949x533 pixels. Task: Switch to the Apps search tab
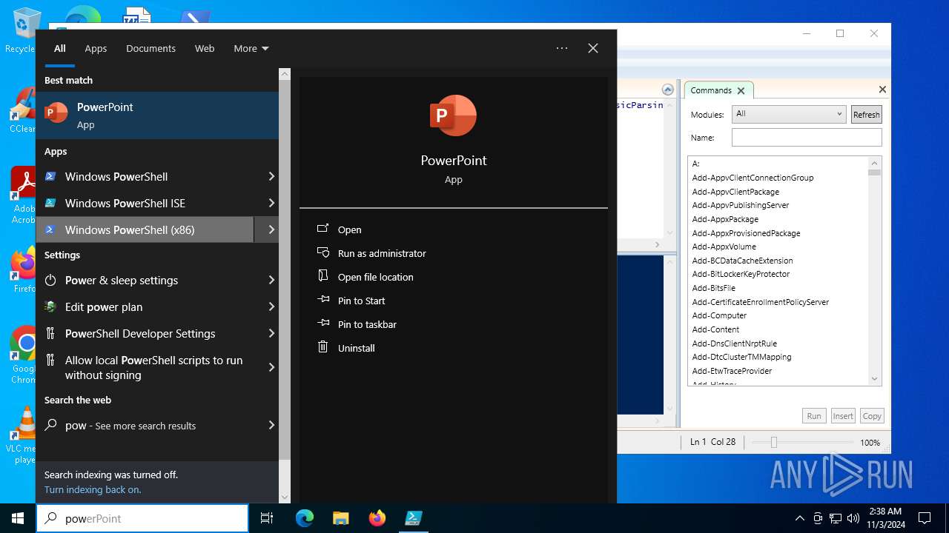click(96, 48)
